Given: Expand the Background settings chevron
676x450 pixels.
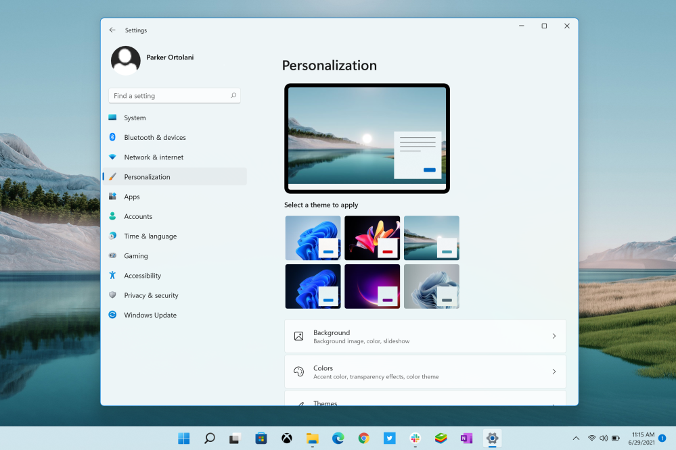Looking at the screenshot, I should [554, 336].
